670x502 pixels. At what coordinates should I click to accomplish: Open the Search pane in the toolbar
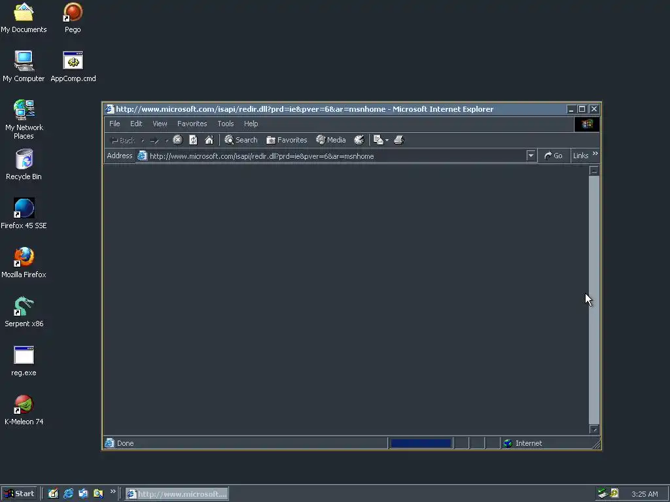[241, 140]
